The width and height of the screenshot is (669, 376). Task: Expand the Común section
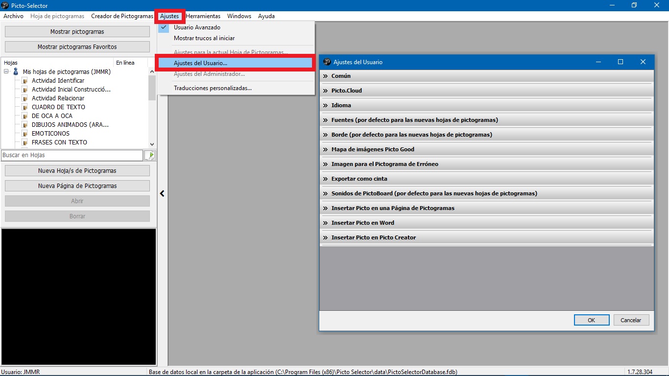(487, 76)
